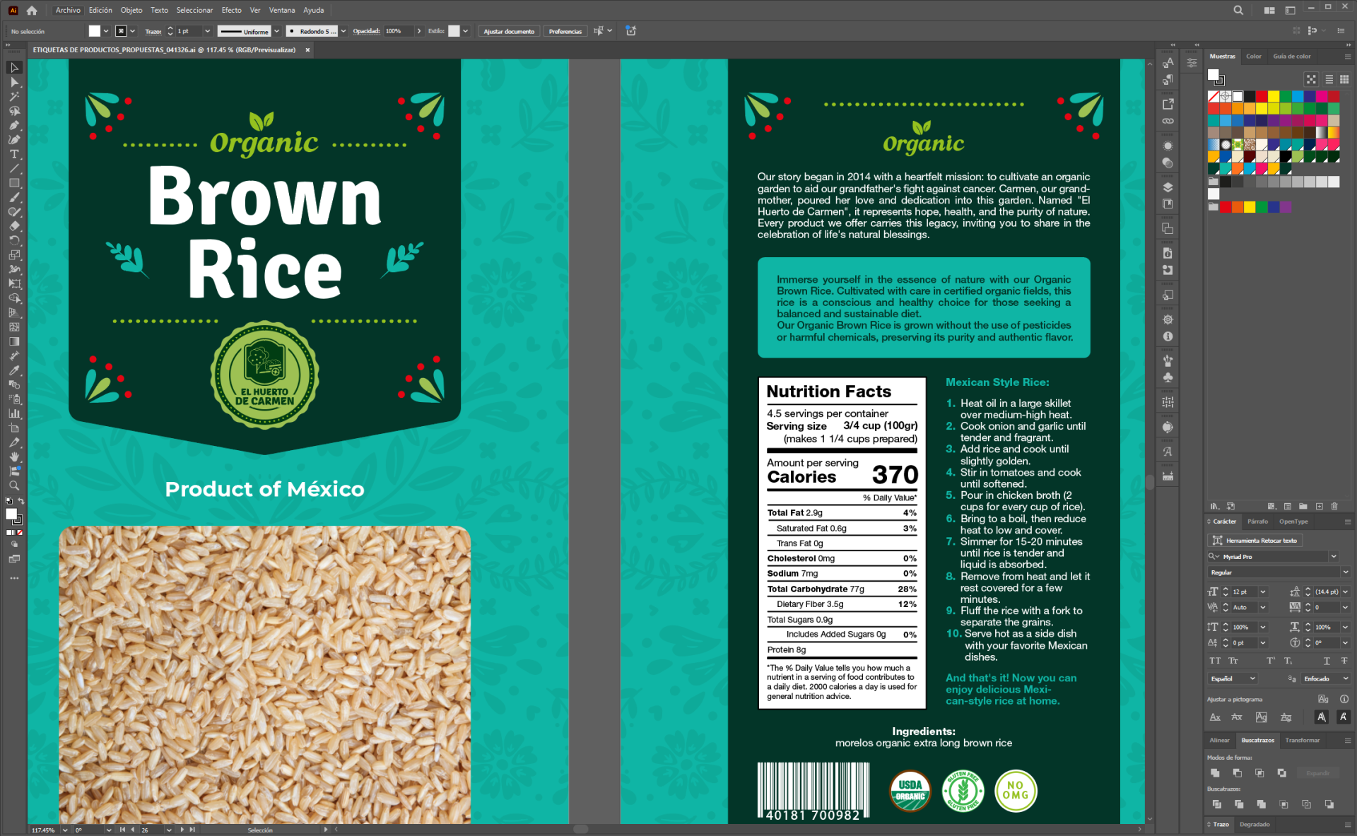Switch to the Párrafo tab
Screen dimensions: 1357x836
(1257, 522)
